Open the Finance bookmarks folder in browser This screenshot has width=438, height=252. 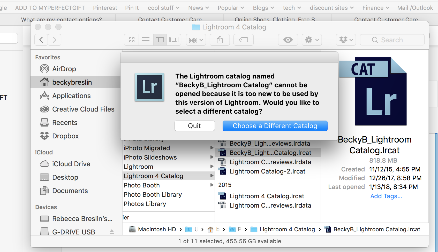(376, 8)
